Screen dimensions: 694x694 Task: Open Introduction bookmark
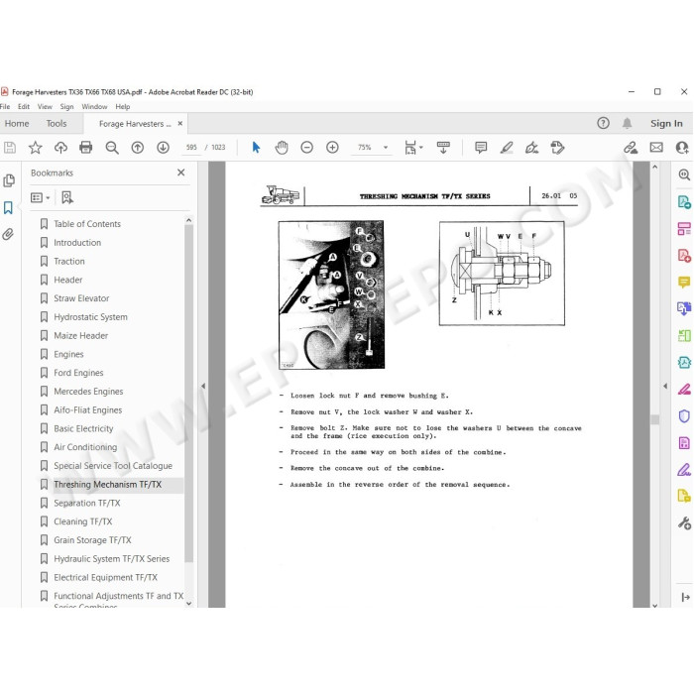point(77,243)
